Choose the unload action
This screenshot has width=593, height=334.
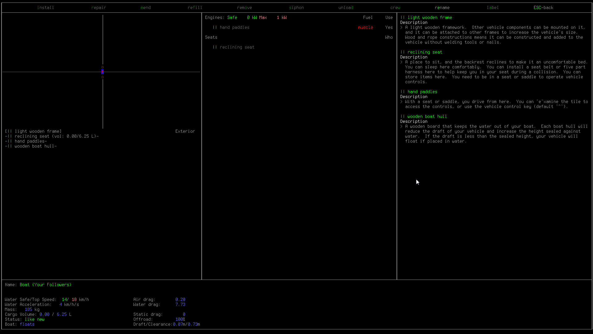346,7
